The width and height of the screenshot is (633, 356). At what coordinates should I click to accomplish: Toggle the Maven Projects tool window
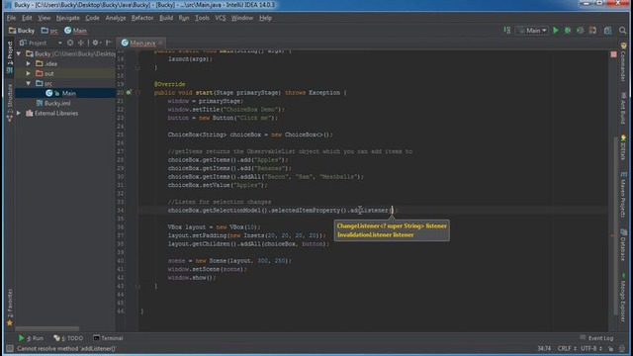[623, 195]
